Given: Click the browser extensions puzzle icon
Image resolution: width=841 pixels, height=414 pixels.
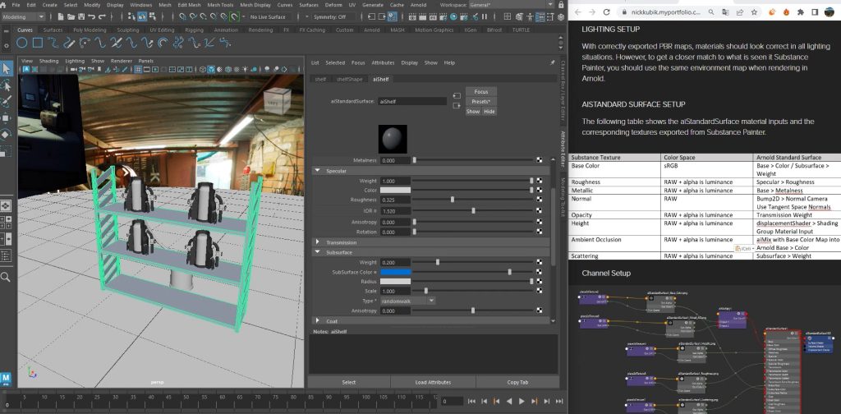Looking at the screenshot, I should (x=800, y=11).
